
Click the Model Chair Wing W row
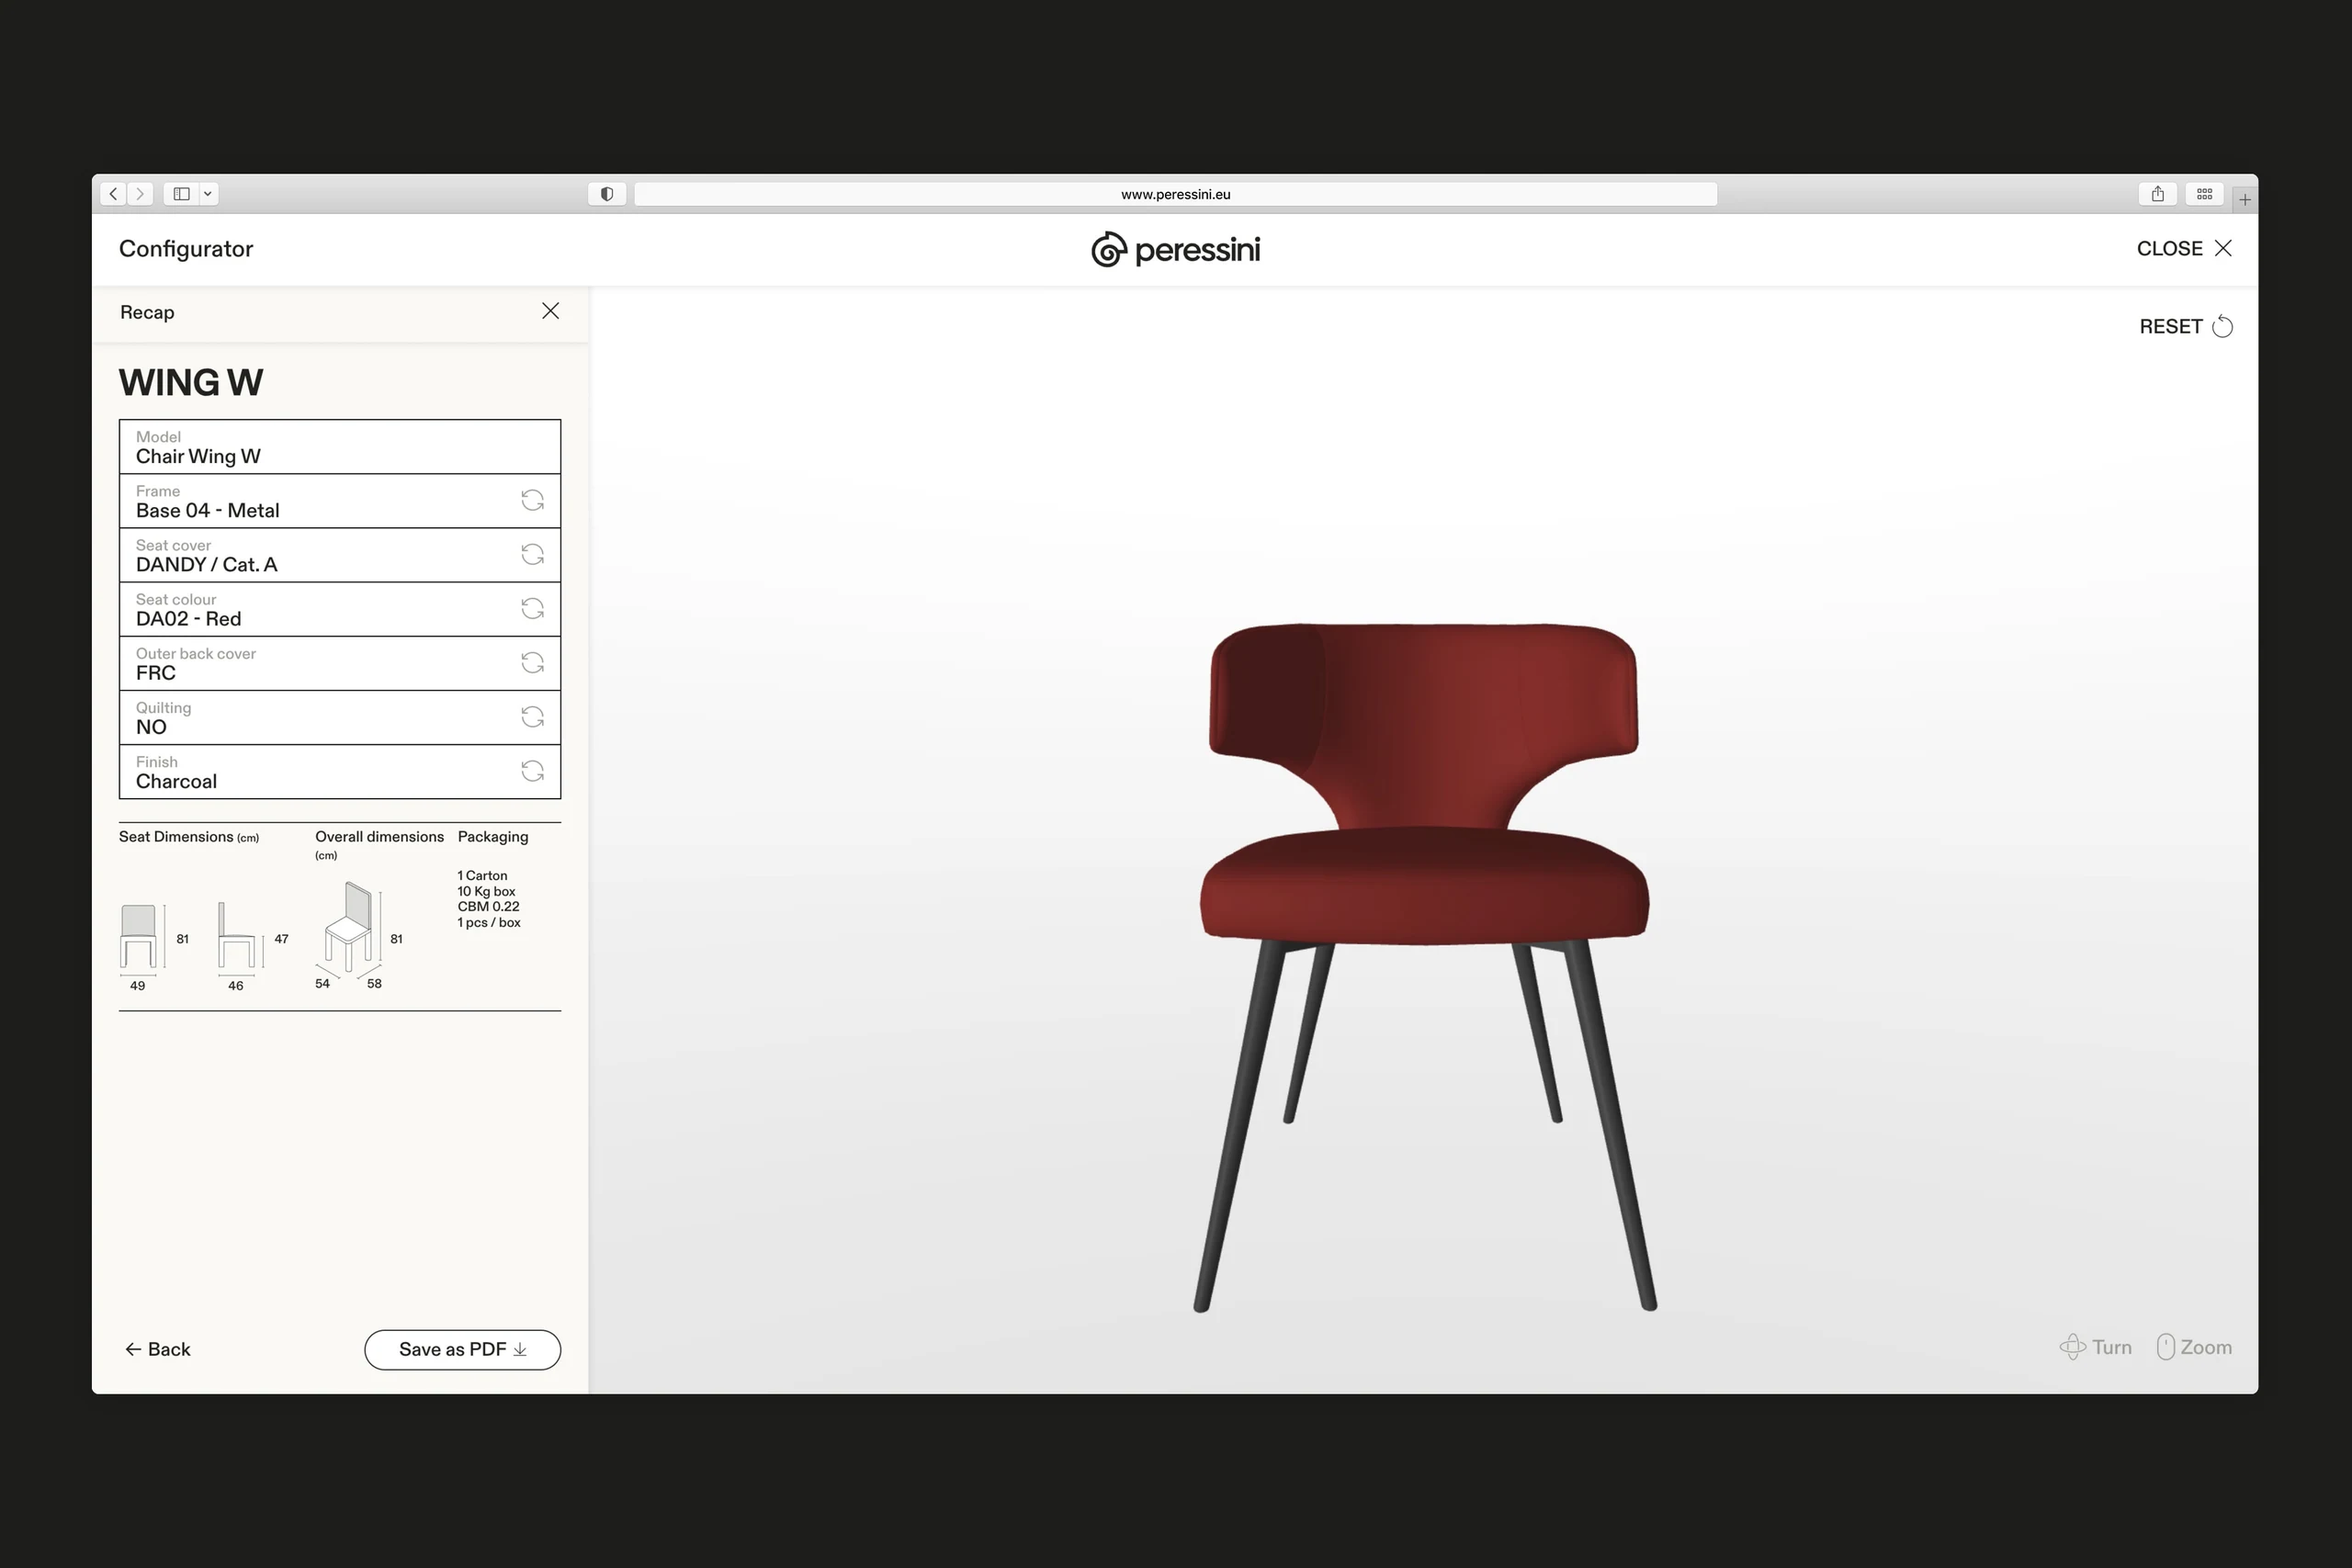click(340, 447)
